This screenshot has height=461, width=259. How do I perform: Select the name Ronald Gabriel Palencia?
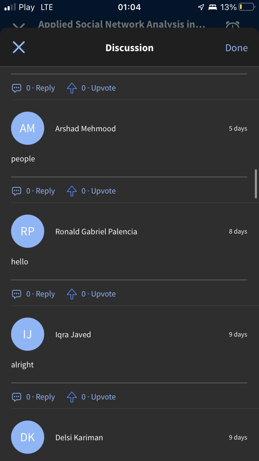pos(96,232)
